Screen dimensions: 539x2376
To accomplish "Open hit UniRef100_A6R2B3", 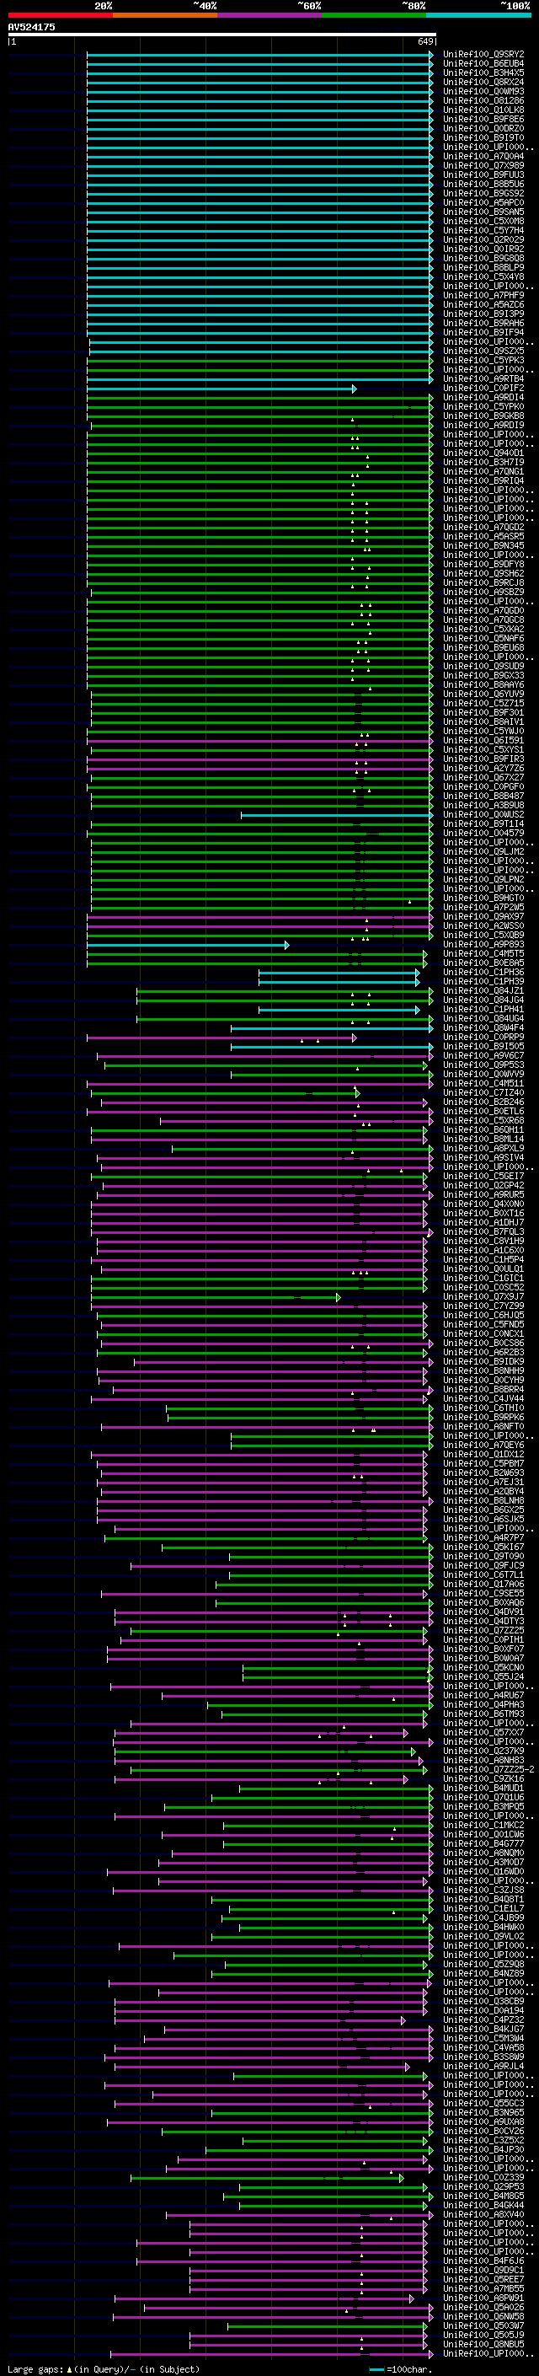I will pos(483,1352).
